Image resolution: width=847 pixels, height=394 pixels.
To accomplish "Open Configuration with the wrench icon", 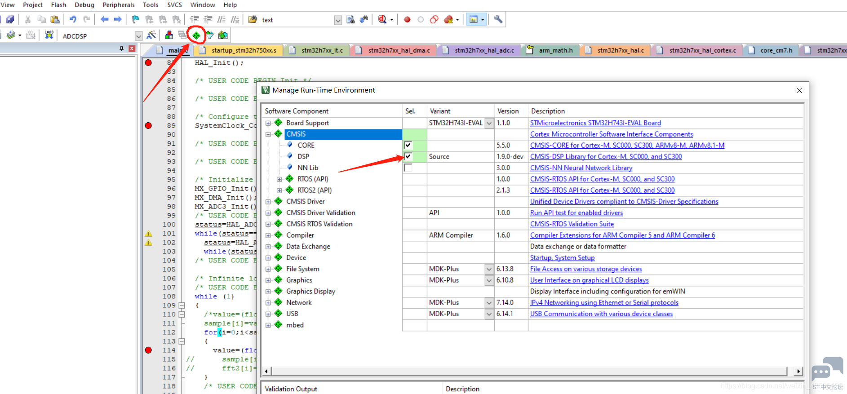I will pyautogui.click(x=498, y=19).
